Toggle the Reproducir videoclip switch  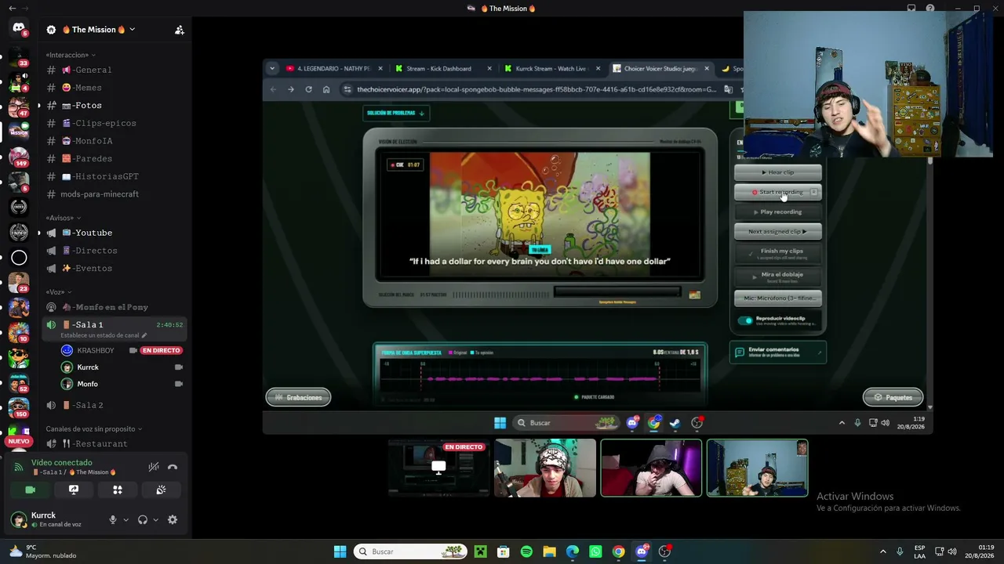click(745, 320)
